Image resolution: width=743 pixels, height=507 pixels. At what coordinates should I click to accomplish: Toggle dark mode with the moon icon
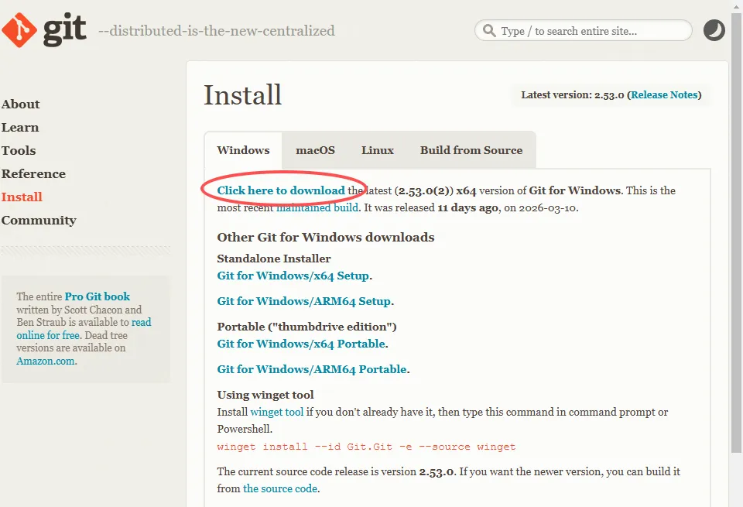click(714, 30)
